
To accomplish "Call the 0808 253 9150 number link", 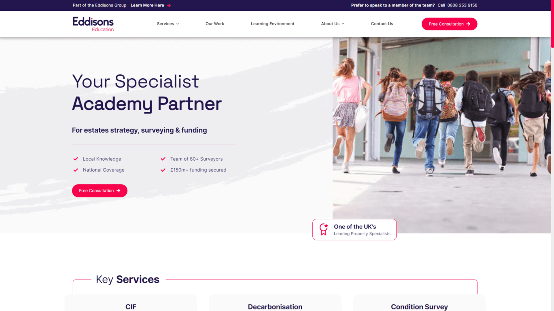I will [x=462, y=5].
